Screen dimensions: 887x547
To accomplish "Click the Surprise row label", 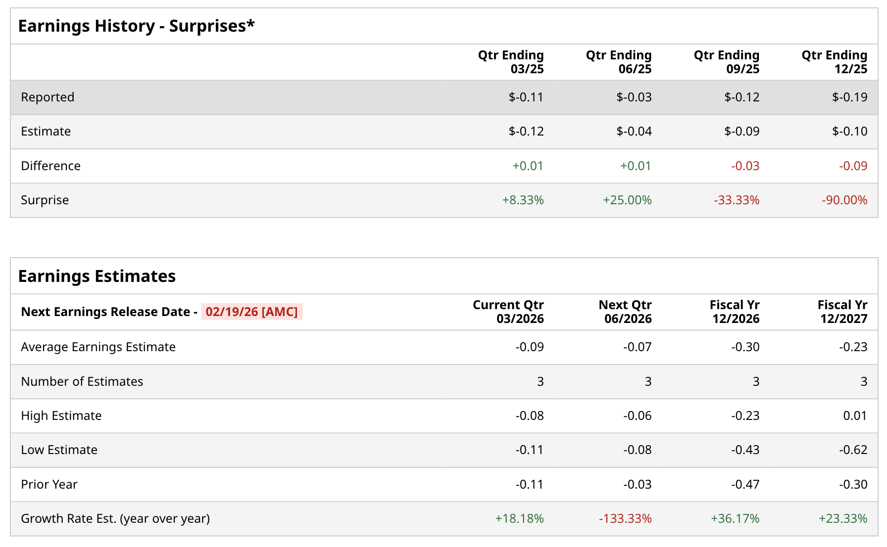I will click(x=45, y=200).
